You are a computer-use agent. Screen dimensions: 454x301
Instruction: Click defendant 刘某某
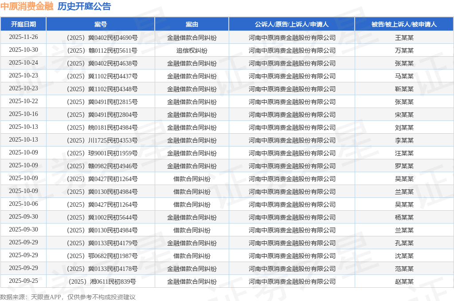pos(404,127)
